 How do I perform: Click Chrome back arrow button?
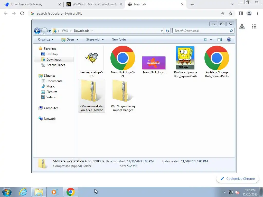pyautogui.click(x=6, y=13)
